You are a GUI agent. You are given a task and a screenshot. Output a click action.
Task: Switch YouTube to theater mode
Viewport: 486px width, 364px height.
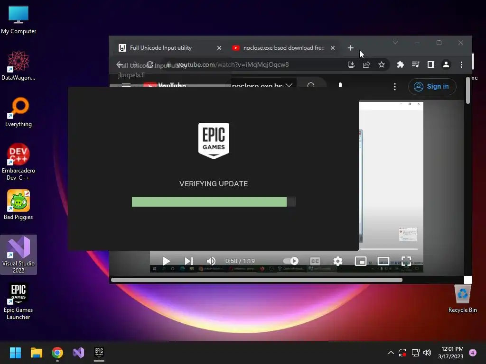pyautogui.click(x=383, y=261)
